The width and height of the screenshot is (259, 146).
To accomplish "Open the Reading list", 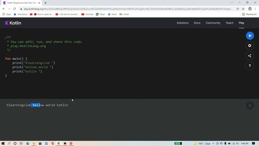I will (x=249, y=14).
